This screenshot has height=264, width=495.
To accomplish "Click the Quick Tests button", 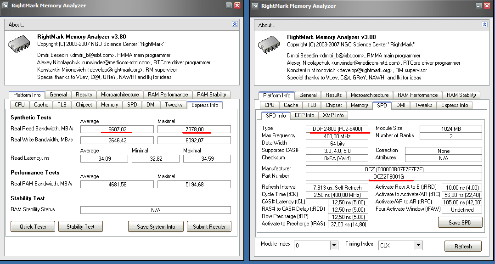I will 33,226.
